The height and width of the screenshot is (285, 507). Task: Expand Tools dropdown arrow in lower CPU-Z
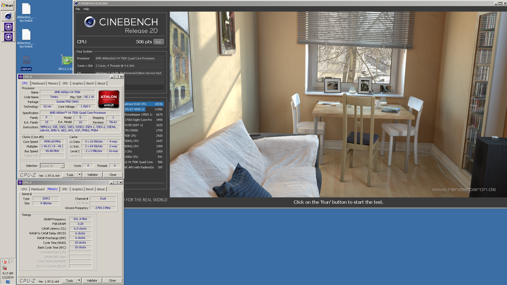click(x=79, y=281)
